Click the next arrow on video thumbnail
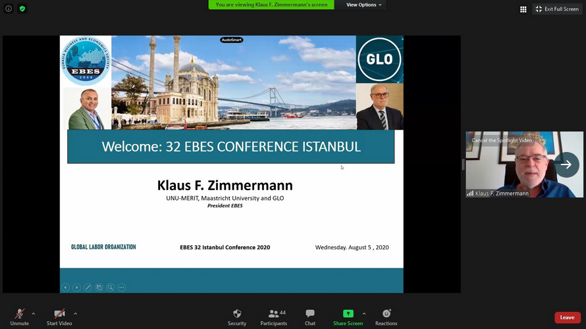 (x=566, y=164)
